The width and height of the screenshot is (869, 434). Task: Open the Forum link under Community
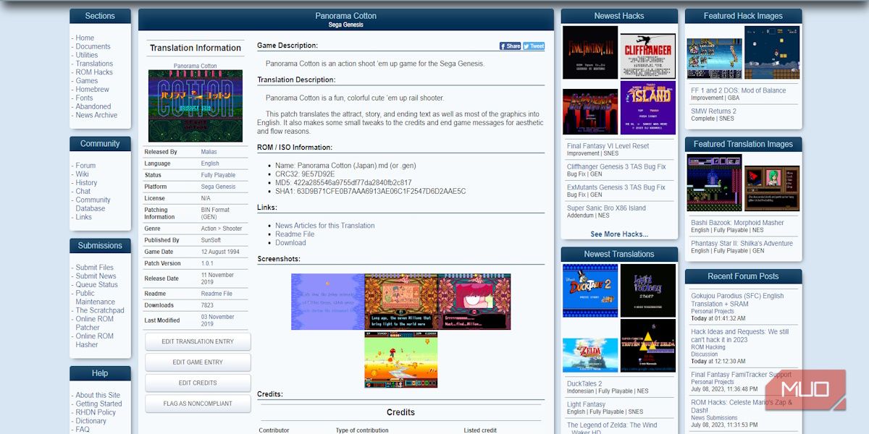click(x=85, y=166)
